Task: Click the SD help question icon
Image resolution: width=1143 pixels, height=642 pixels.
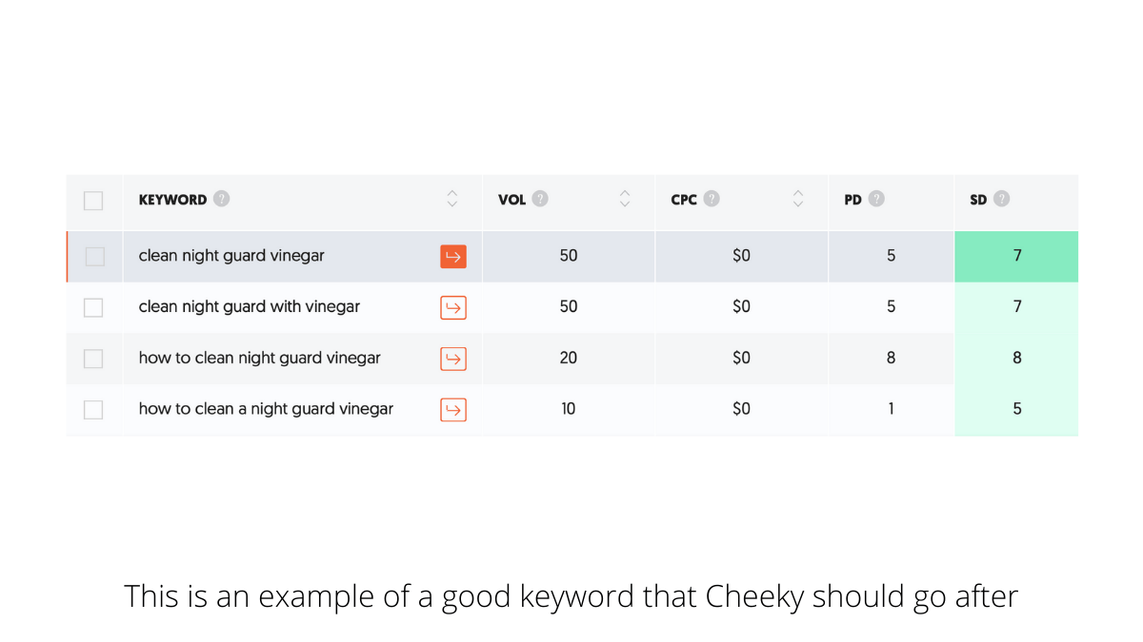Action: pos(1001,199)
